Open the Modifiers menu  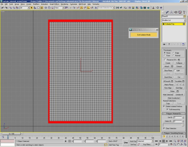point(36,4)
